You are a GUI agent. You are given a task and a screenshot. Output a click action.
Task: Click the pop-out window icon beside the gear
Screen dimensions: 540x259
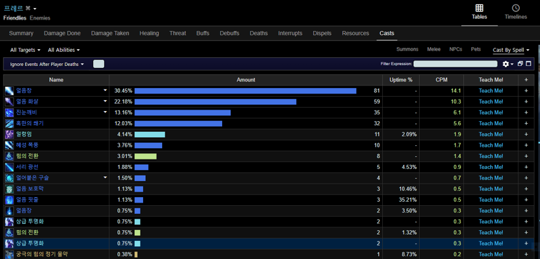520,64
